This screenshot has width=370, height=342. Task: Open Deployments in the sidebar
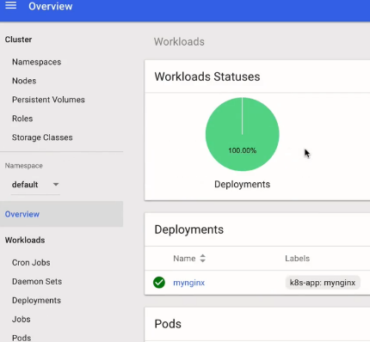[36, 301]
